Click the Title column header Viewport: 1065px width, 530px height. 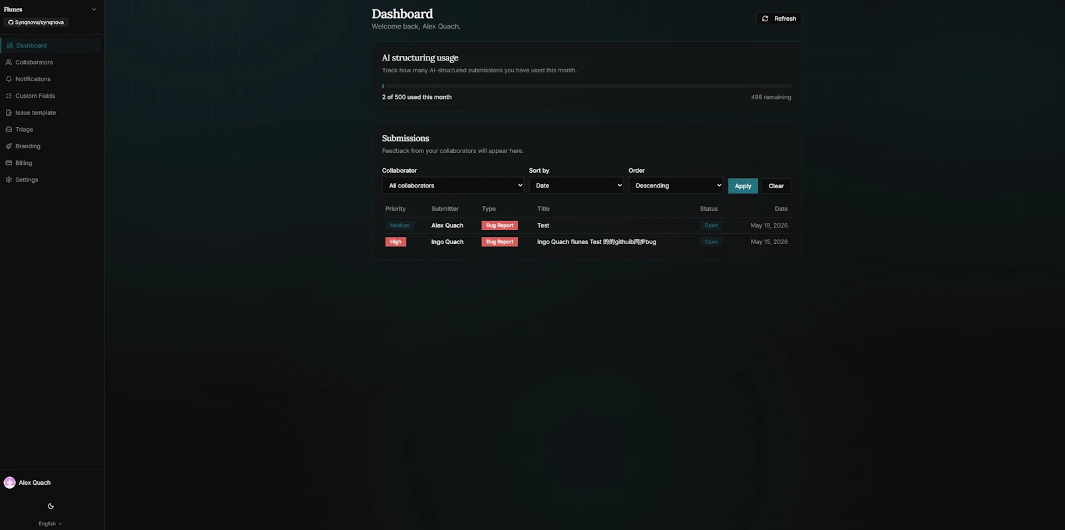(x=543, y=209)
